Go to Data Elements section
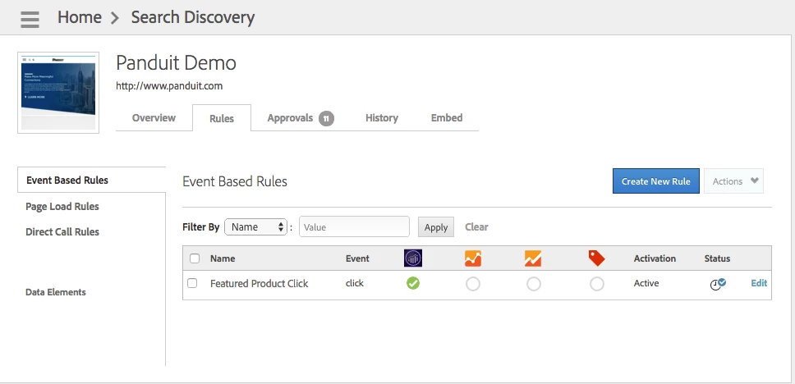 point(56,292)
